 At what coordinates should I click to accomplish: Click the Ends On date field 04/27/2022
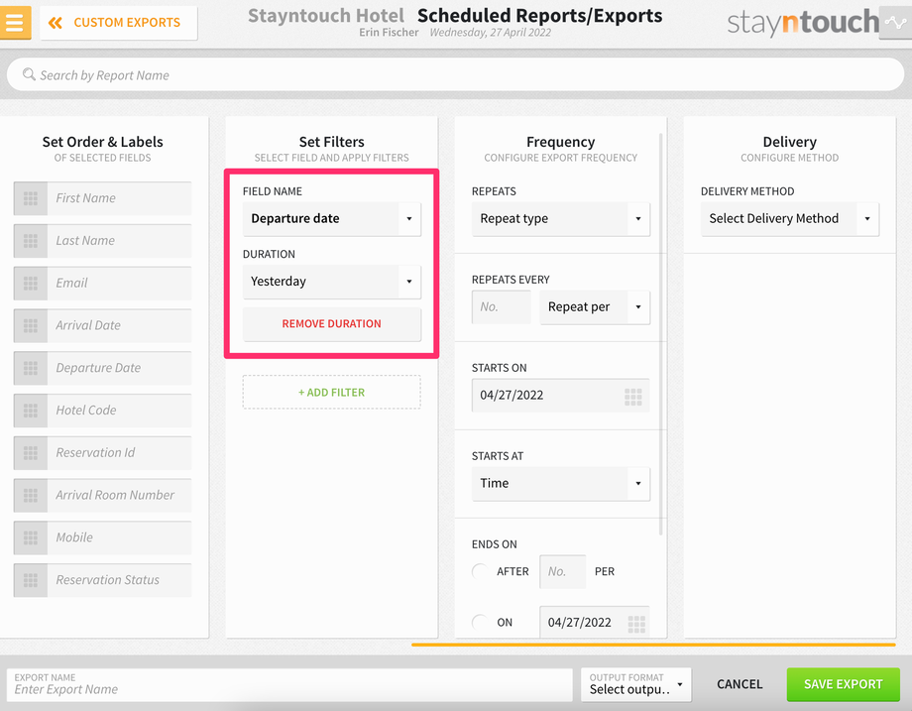595,623
